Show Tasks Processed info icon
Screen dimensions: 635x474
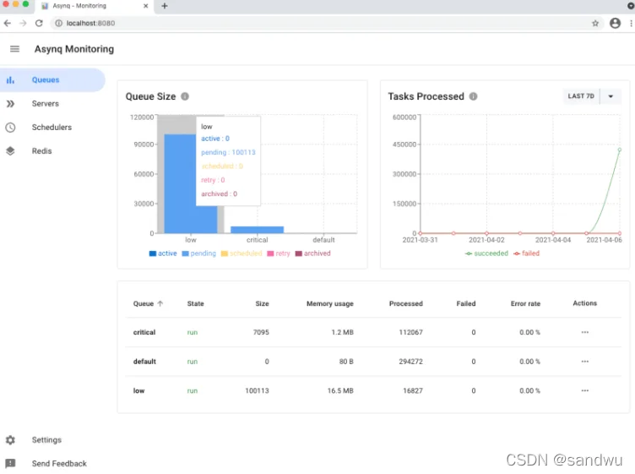(473, 96)
